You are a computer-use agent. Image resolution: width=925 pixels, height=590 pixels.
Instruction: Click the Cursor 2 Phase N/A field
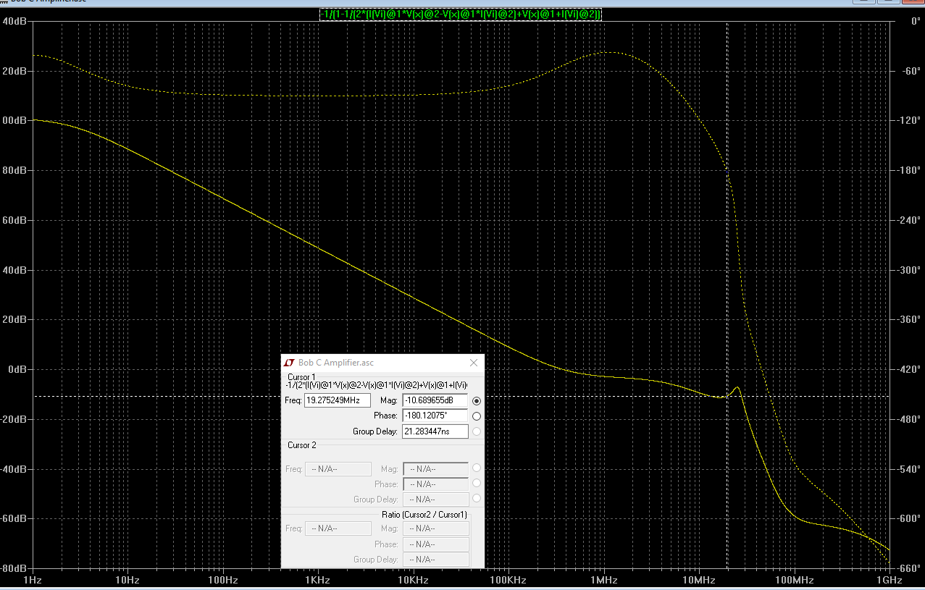pyautogui.click(x=435, y=484)
